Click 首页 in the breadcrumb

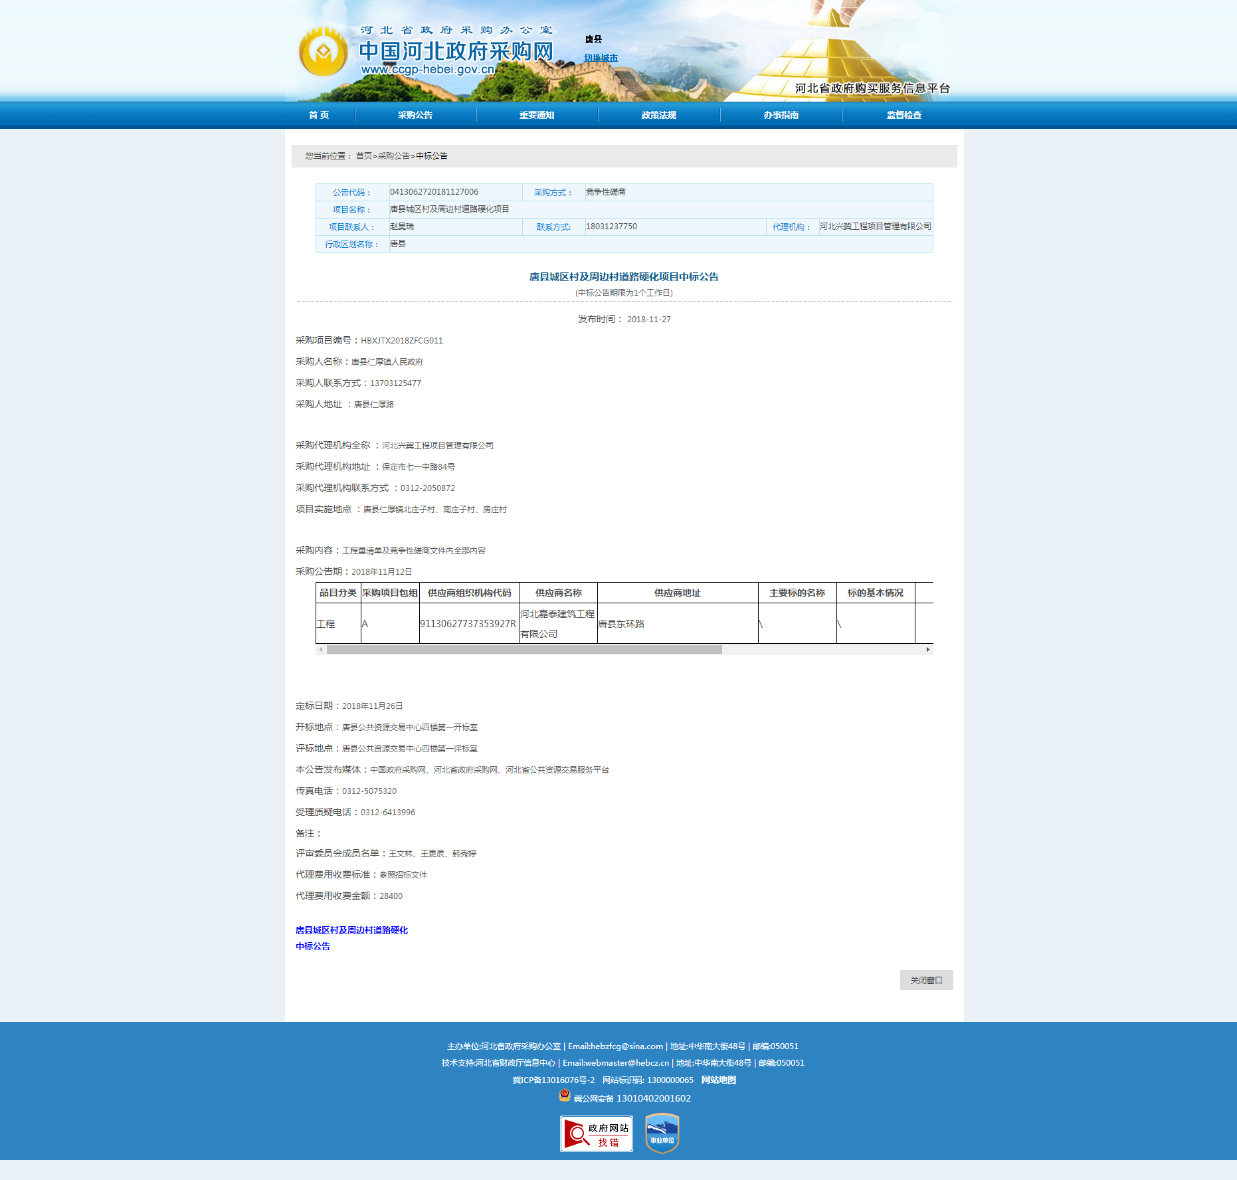coord(363,156)
